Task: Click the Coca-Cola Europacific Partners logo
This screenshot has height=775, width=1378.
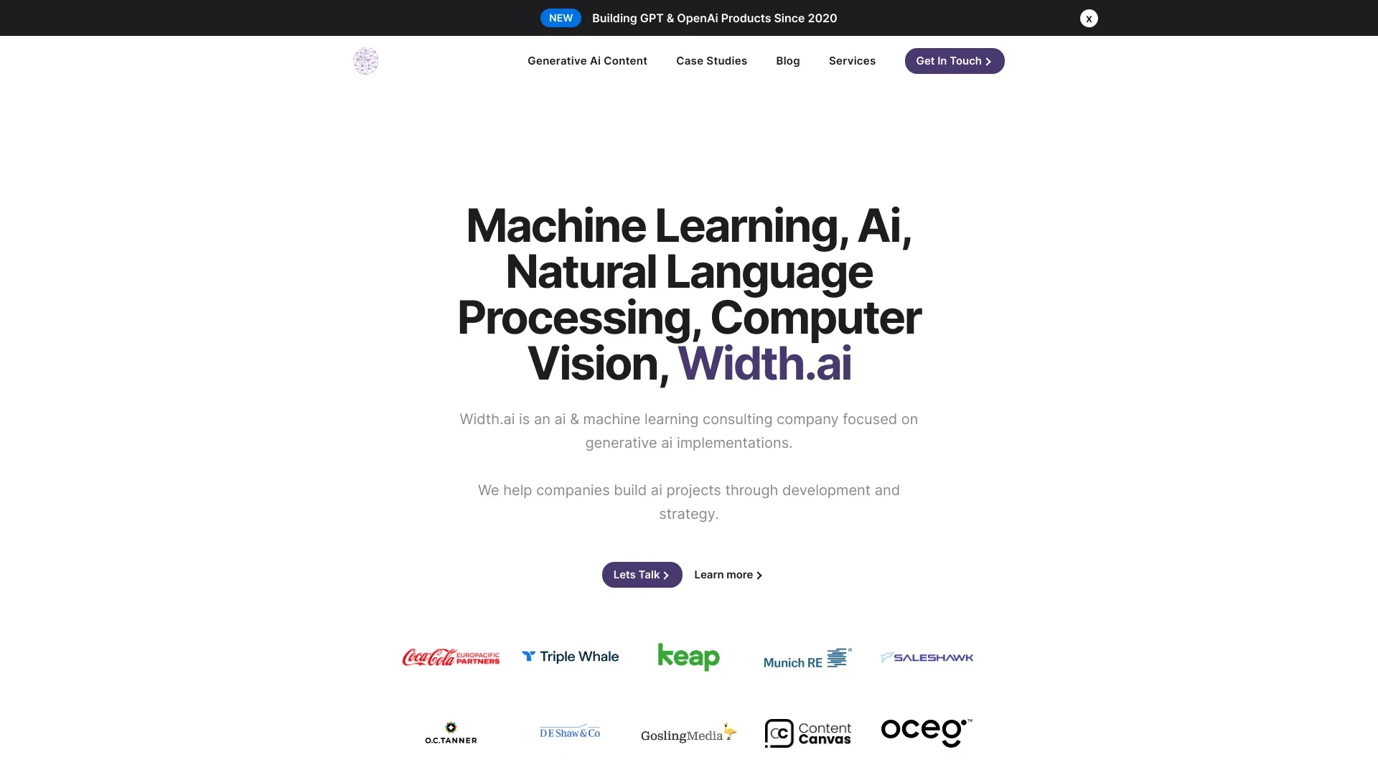Action: pyautogui.click(x=451, y=656)
